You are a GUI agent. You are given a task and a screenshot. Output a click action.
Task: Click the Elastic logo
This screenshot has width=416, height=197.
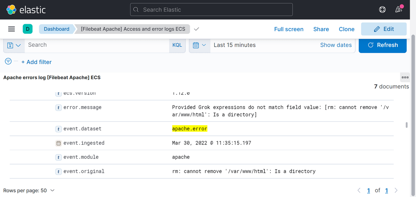pyautogui.click(x=26, y=10)
